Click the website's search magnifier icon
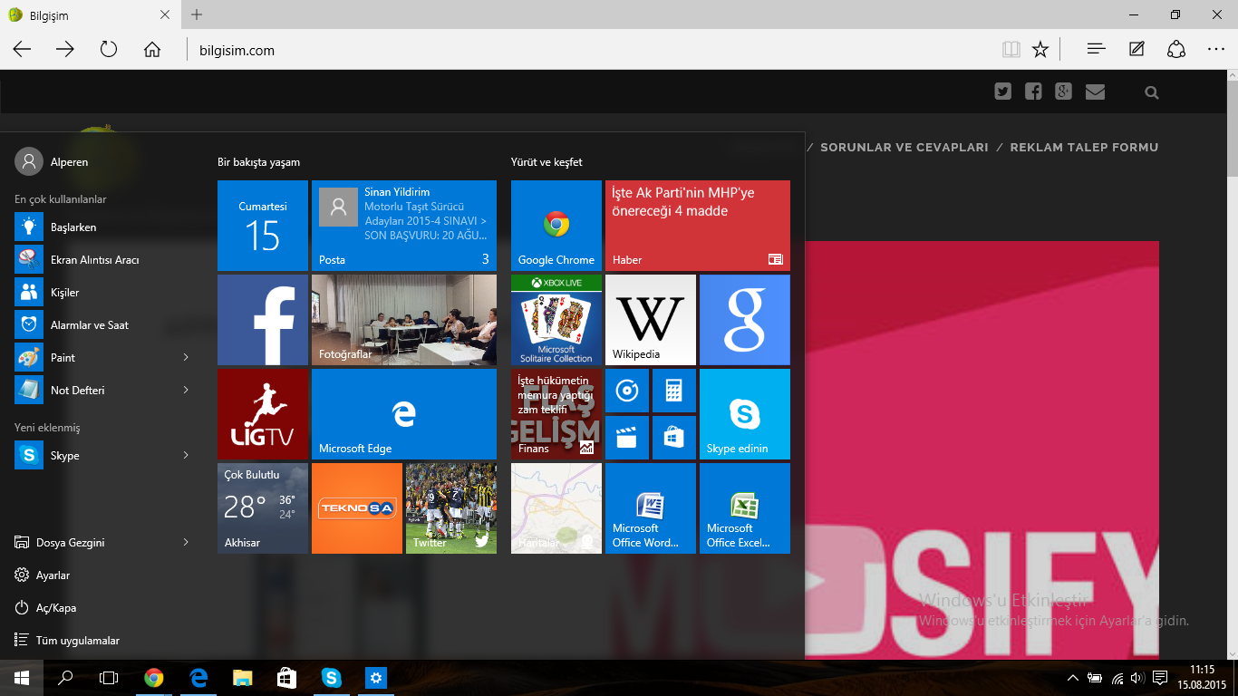 pos(1152,92)
